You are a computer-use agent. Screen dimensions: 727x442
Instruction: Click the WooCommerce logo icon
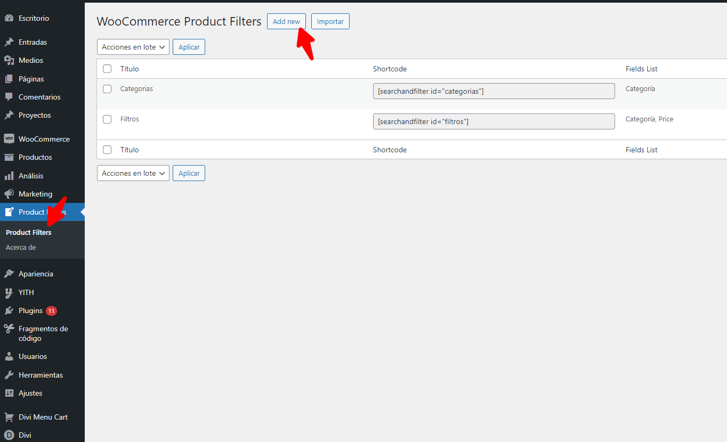coord(9,139)
